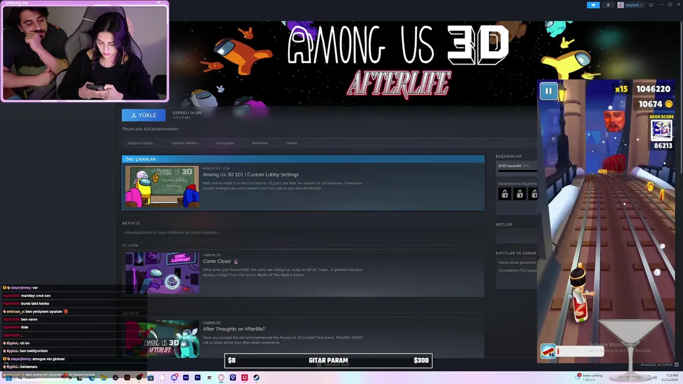Open 'Among Us 3D 101 | Custom Lobby Settings' article

point(251,174)
